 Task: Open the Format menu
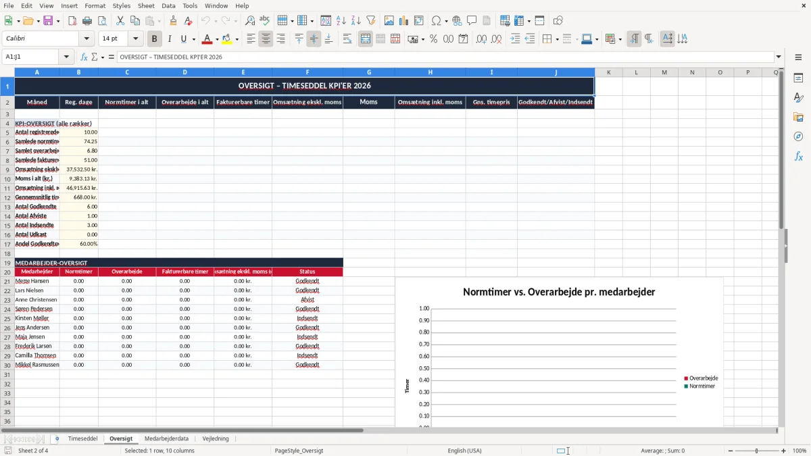click(95, 5)
